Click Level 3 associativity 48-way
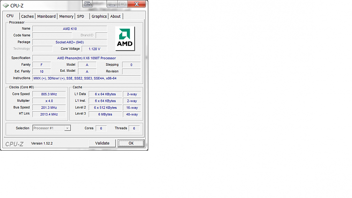352x198 pixels. tap(132, 114)
